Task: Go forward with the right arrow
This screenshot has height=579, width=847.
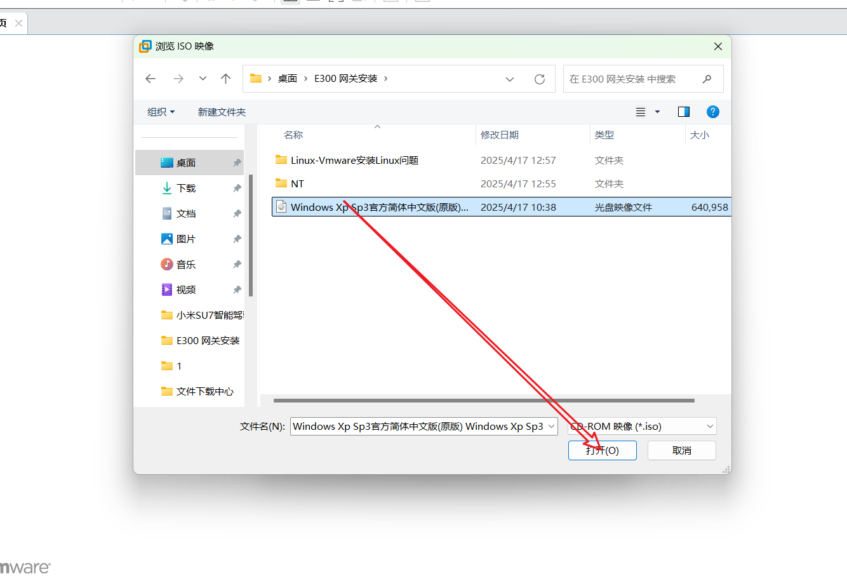Action: click(x=178, y=79)
